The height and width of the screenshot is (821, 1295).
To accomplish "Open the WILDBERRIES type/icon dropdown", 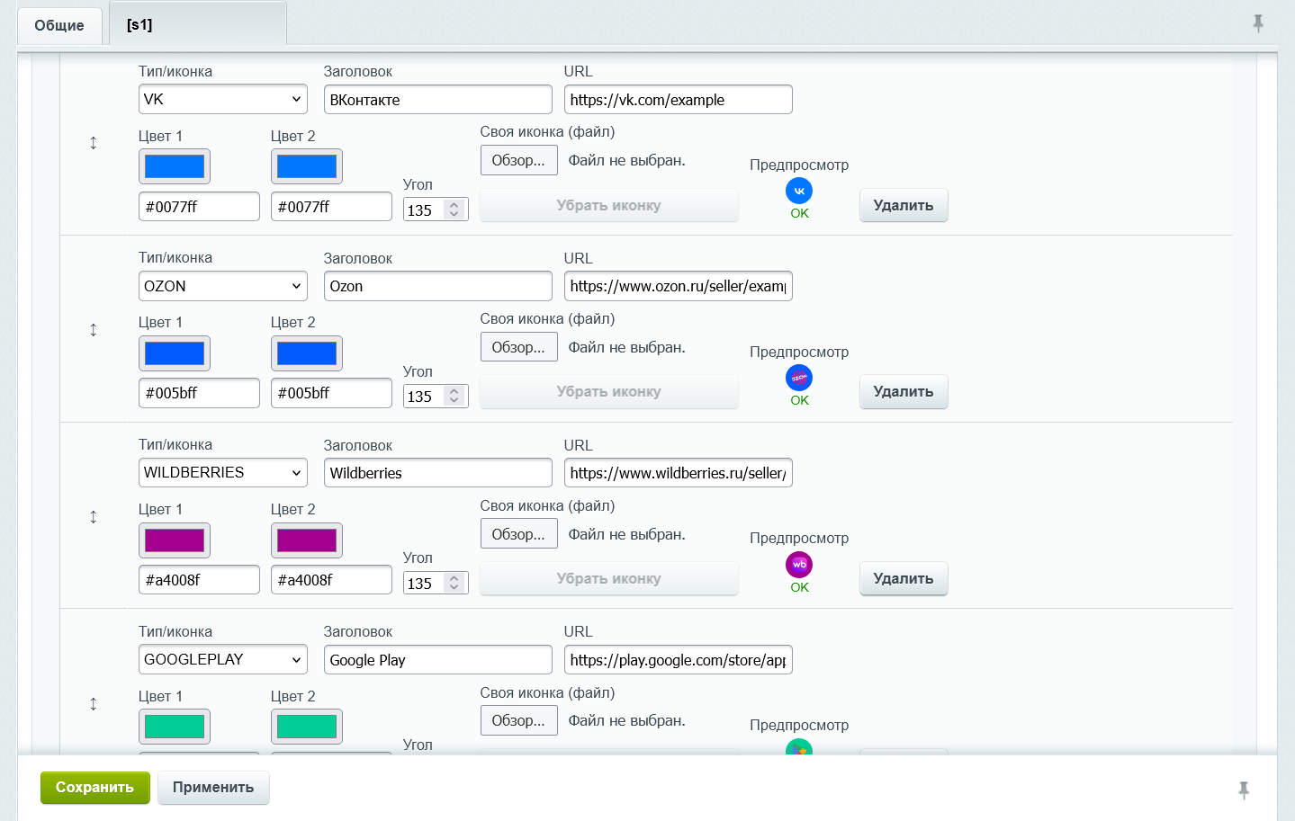I will pyautogui.click(x=222, y=472).
